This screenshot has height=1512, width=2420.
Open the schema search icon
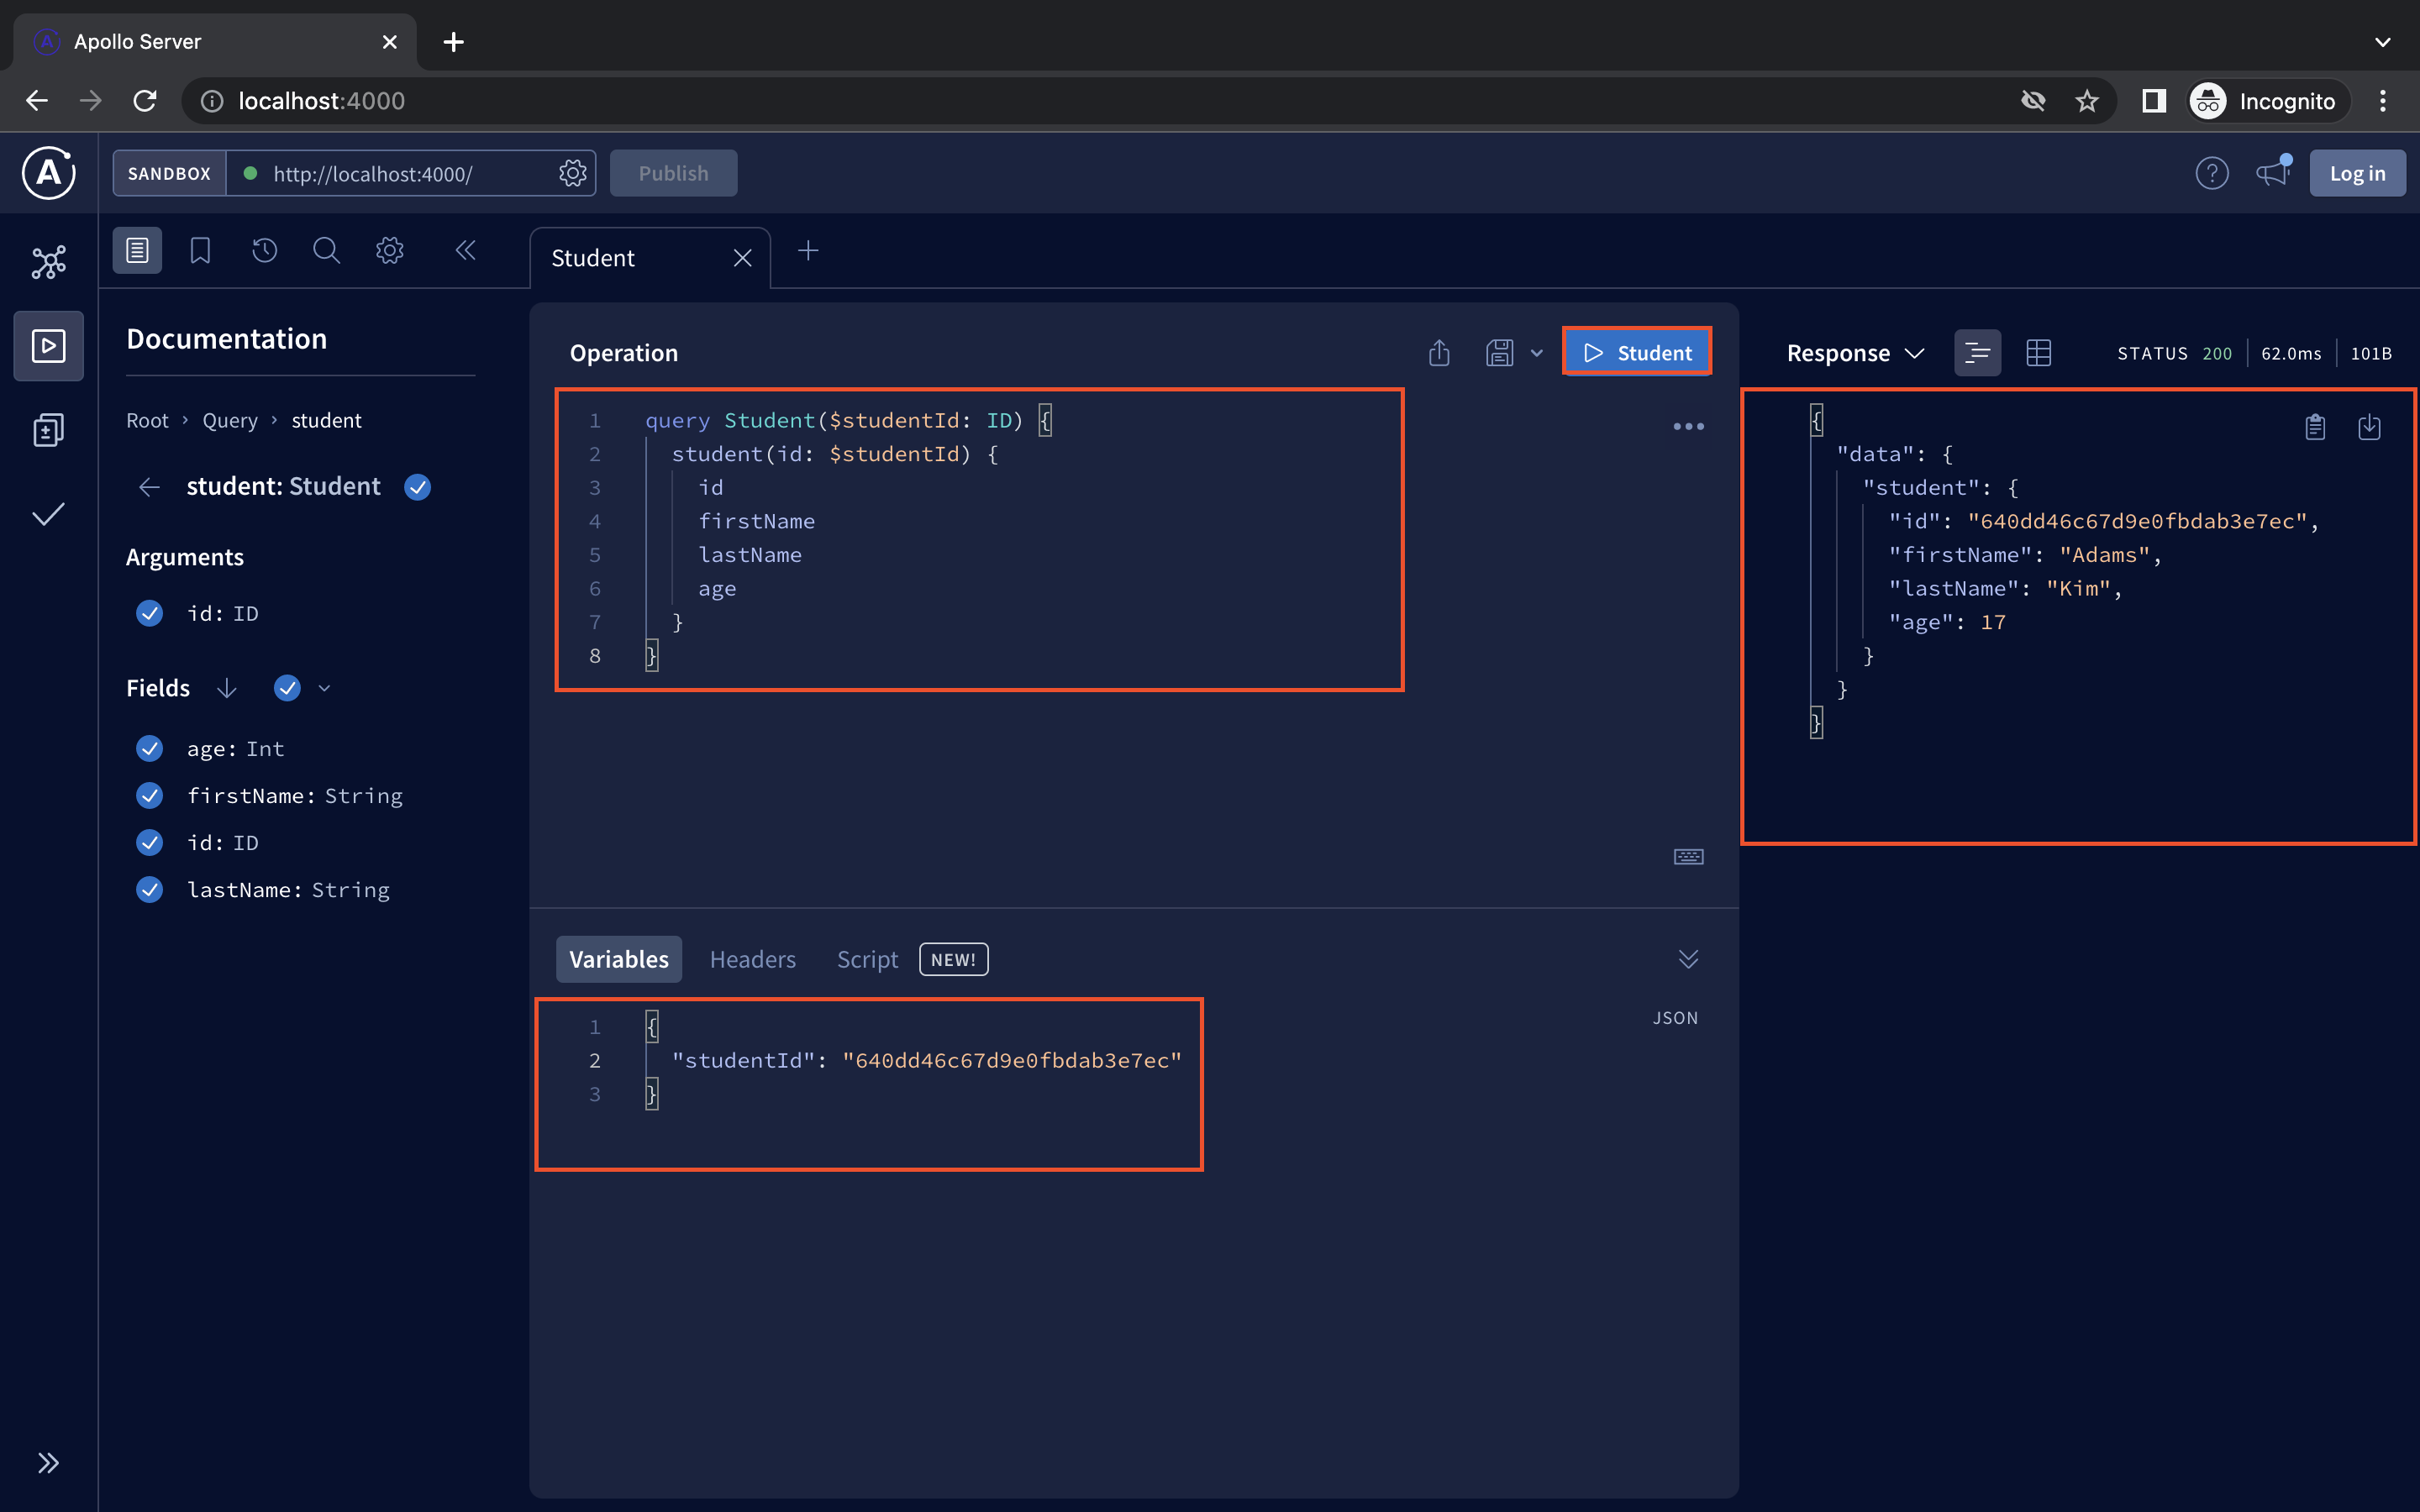coord(326,250)
